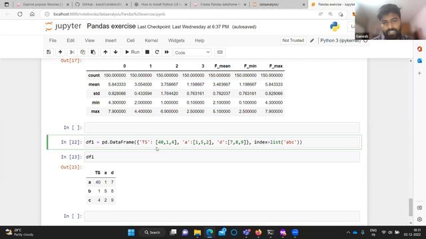
Task: Rename the notebook title Pandas exercise
Action: (111, 27)
